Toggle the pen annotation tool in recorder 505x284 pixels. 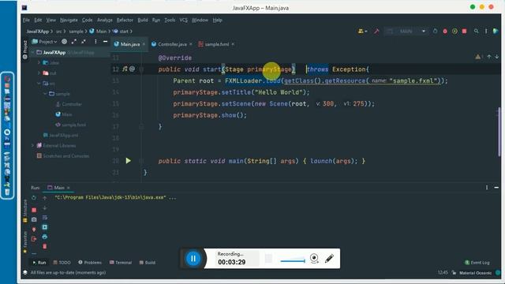(x=329, y=258)
